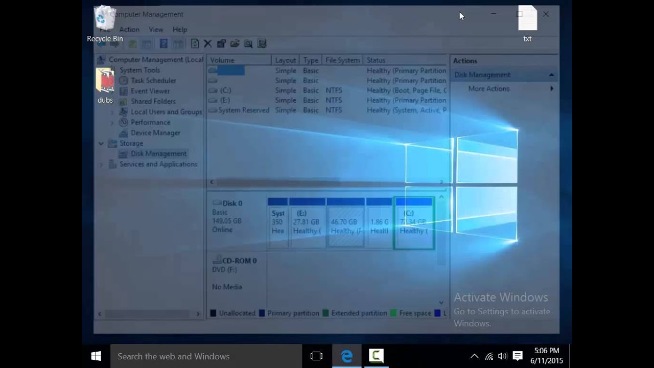Click the volume list horizontal scrollbar
Screen dimensions: 654x368
[327, 182]
